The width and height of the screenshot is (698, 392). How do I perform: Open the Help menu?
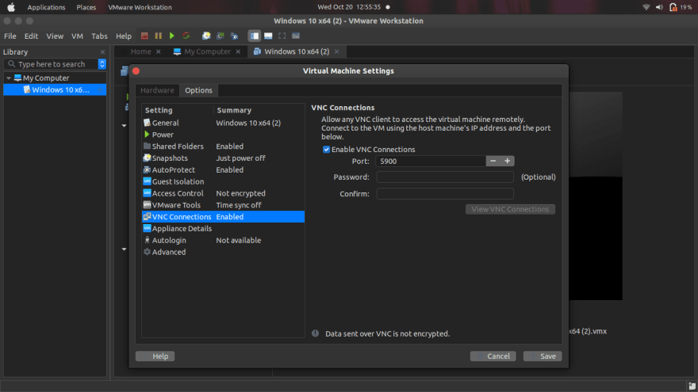pos(124,36)
